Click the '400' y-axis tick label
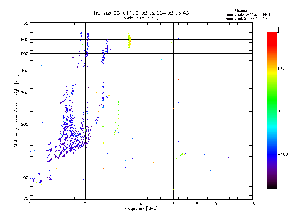Viewport: 297px width, 222px height. pos(25,71)
